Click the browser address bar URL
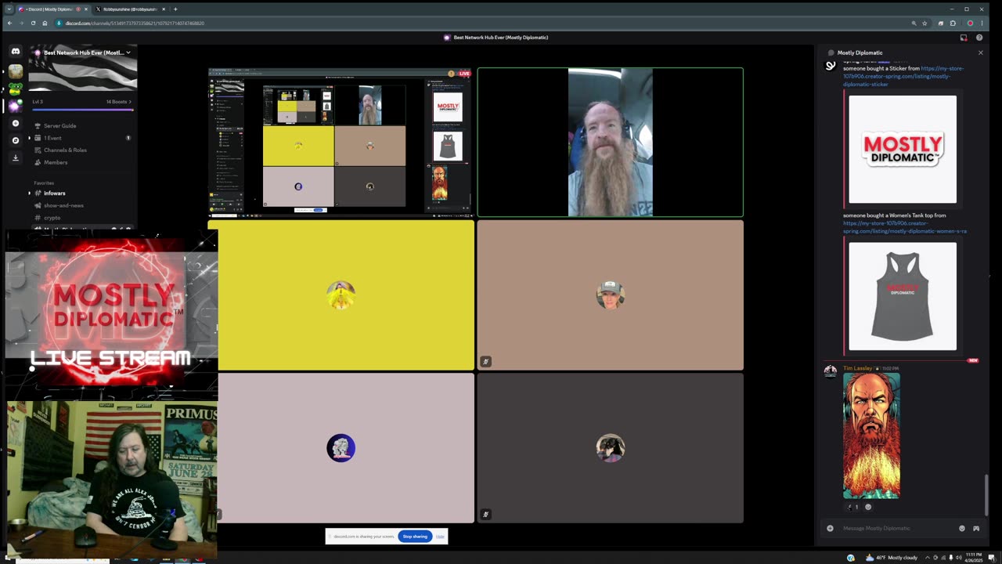 [135, 23]
